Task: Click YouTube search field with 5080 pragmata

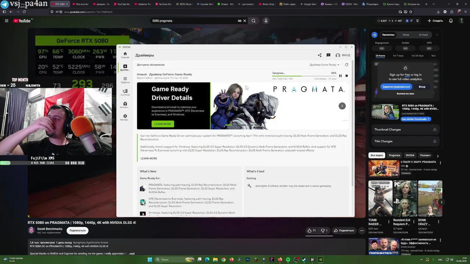Action: (x=195, y=21)
